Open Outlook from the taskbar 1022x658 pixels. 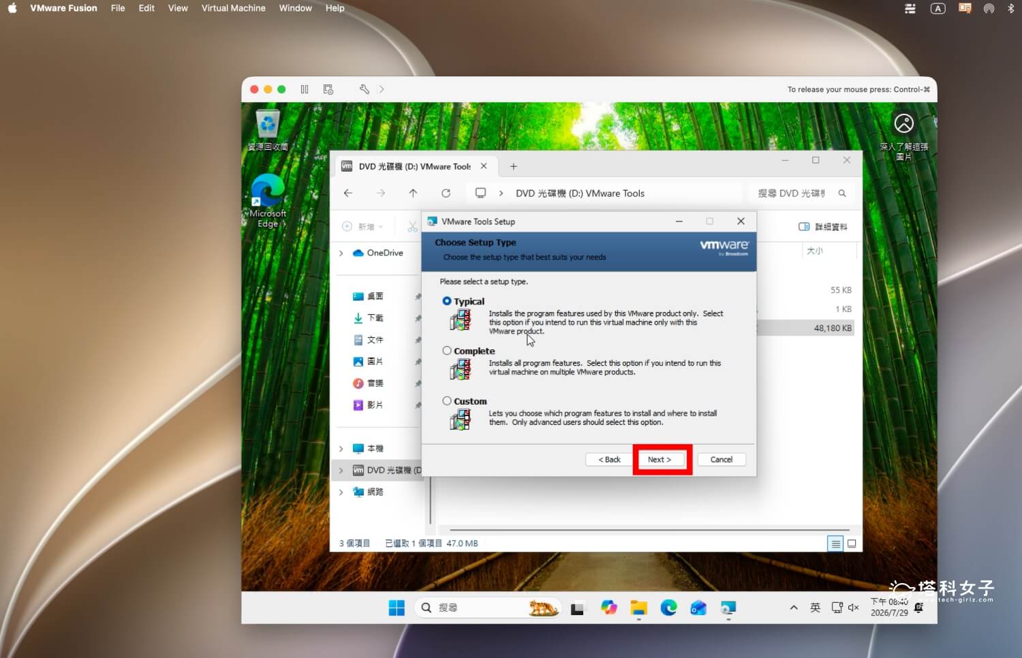point(698,608)
